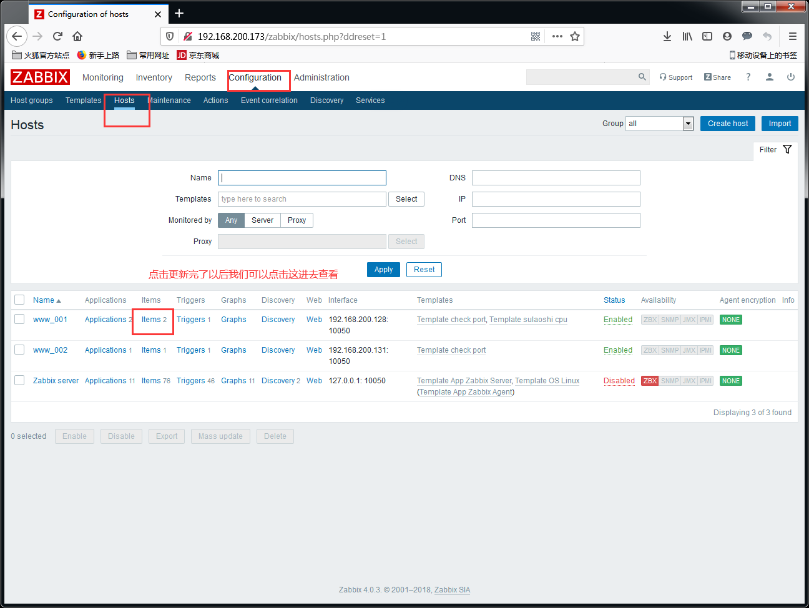Focus the DNS filter input
The width and height of the screenshot is (809, 608).
pos(556,178)
